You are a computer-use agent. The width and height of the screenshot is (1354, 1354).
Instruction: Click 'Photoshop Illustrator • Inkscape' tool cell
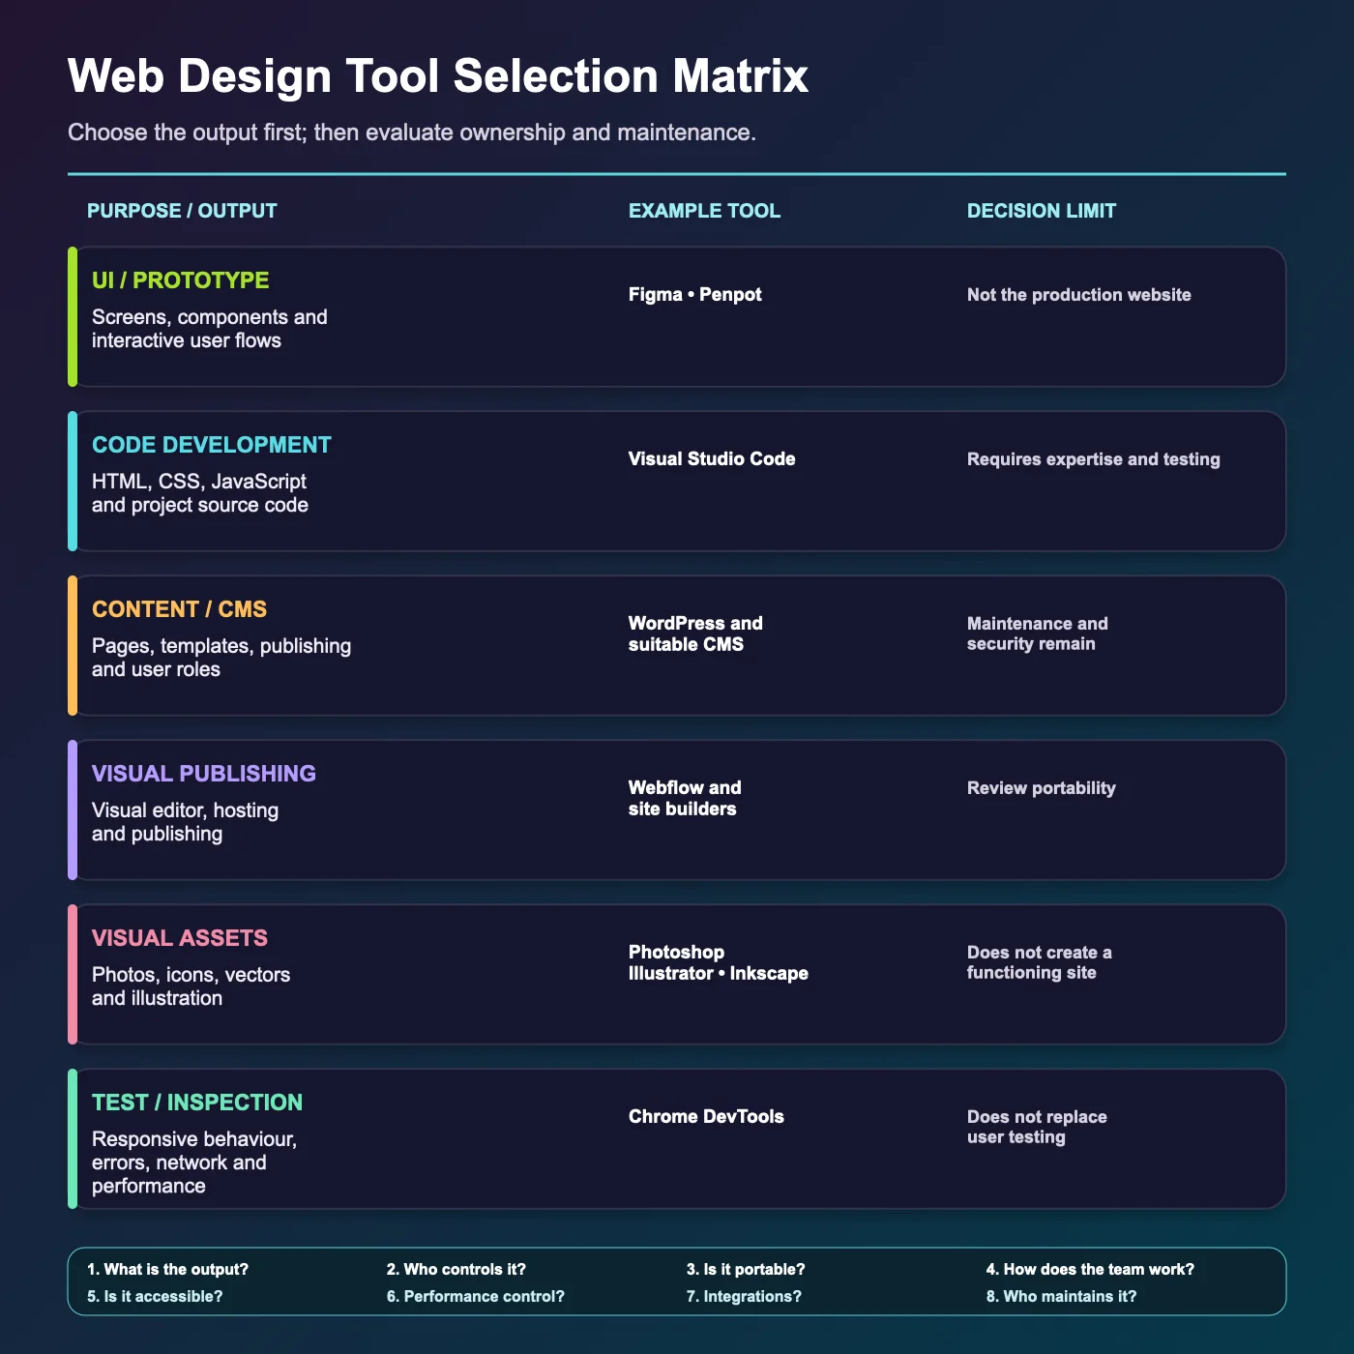[x=719, y=963]
